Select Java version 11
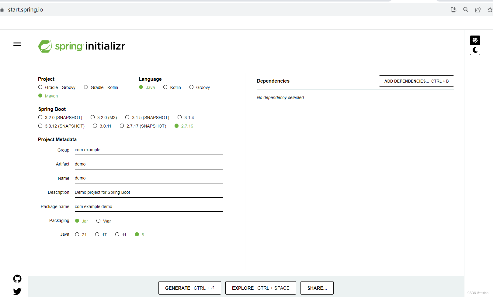 (x=121, y=235)
